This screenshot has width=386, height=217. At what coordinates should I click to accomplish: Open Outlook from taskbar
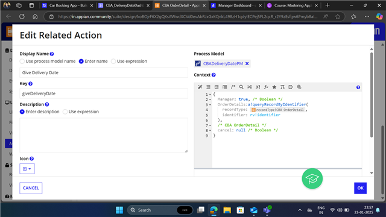[253, 210]
